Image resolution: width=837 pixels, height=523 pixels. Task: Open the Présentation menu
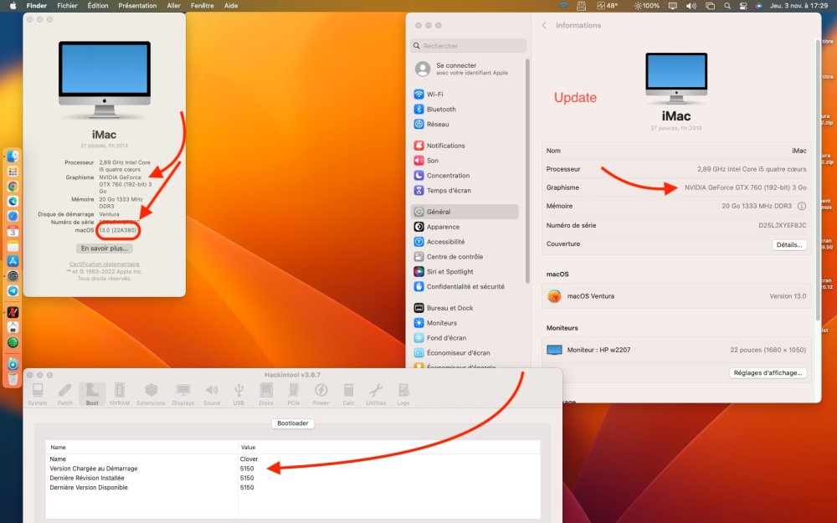137,5
